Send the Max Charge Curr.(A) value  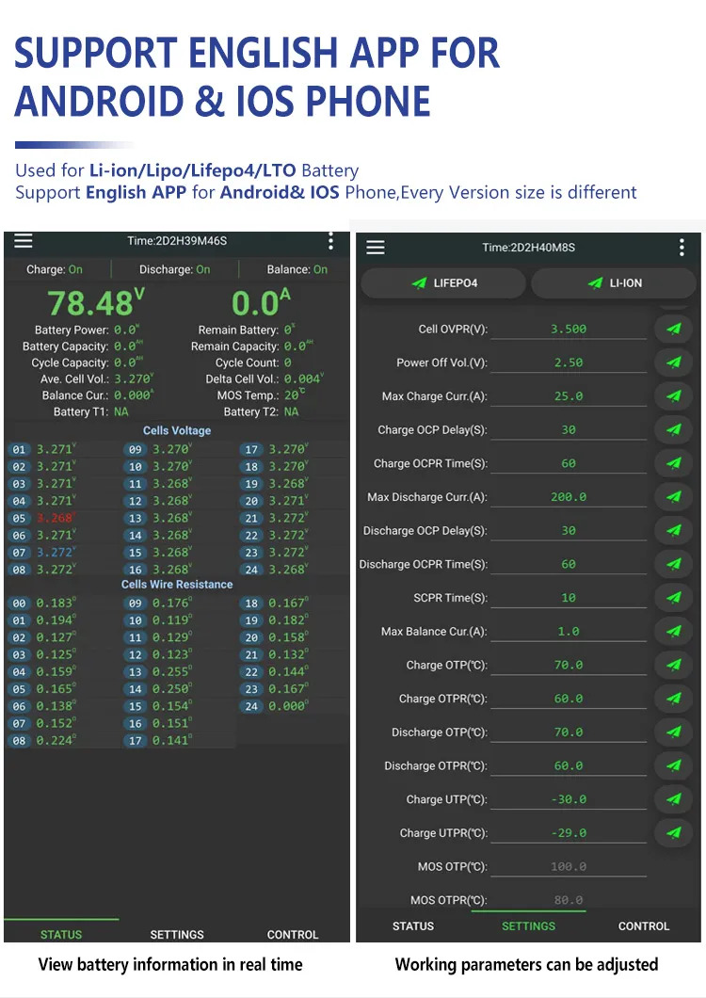674,395
